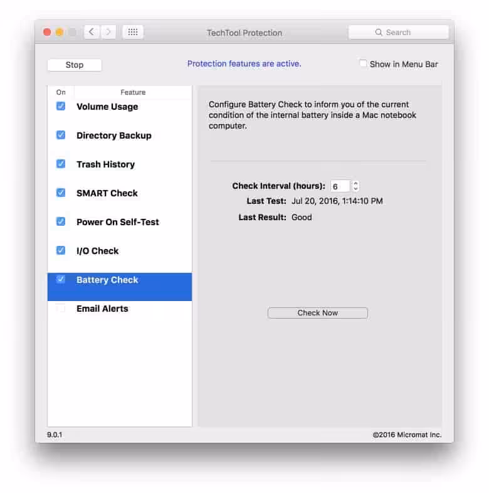
Task: Enable the Email Alerts checkbox
Action: [x=61, y=308]
